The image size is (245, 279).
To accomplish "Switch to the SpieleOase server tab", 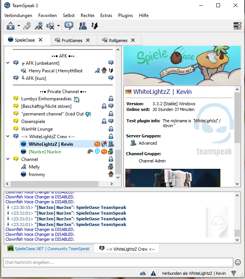I will coord(25,40).
